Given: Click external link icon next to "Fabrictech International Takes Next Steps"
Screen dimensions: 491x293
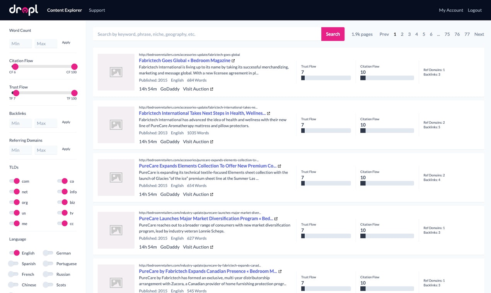Looking at the screenshot, I should pos(269,113).
